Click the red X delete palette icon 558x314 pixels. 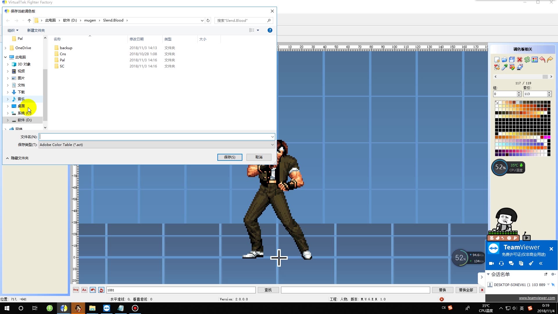point(520,60)
